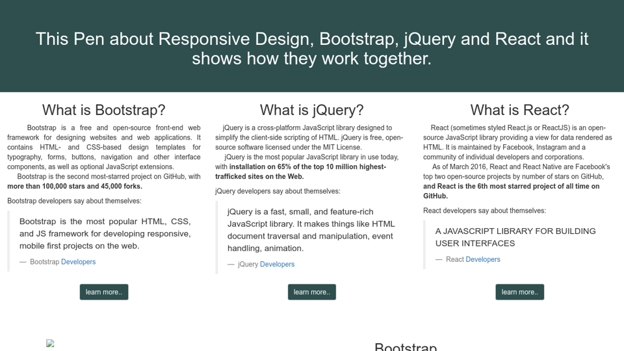Click the 'What is Bootstrap?' heading
The height and width of the screenshot is (351, 624).
pyautogui.click(x=104, y=110)
